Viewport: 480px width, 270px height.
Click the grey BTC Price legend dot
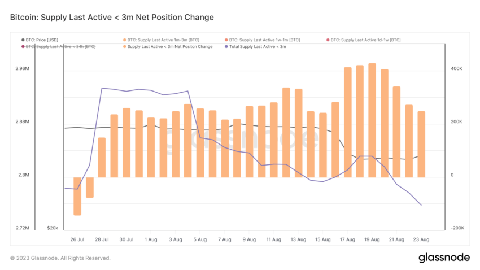pyautogui.click(x=23, y=40)
